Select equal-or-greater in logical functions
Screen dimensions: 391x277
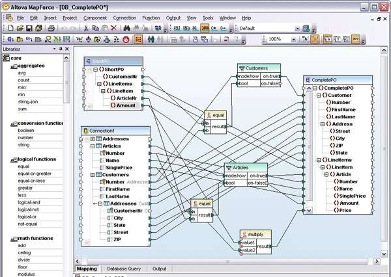[35, 174]
